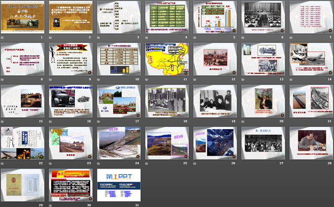This screenshot has width=334, height=207.
Task: Select slide 1 brown title thumbnail
Action: tap(23, 17)
